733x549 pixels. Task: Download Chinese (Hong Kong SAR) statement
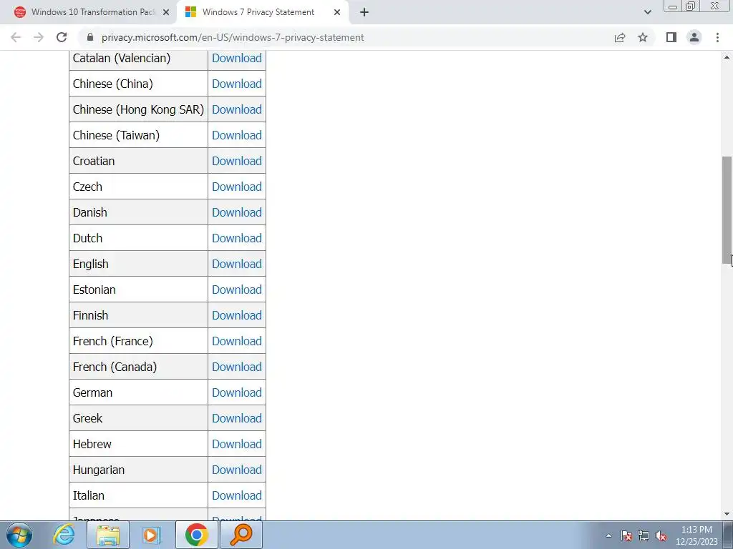pyautogui.click(x=236, y=109)
